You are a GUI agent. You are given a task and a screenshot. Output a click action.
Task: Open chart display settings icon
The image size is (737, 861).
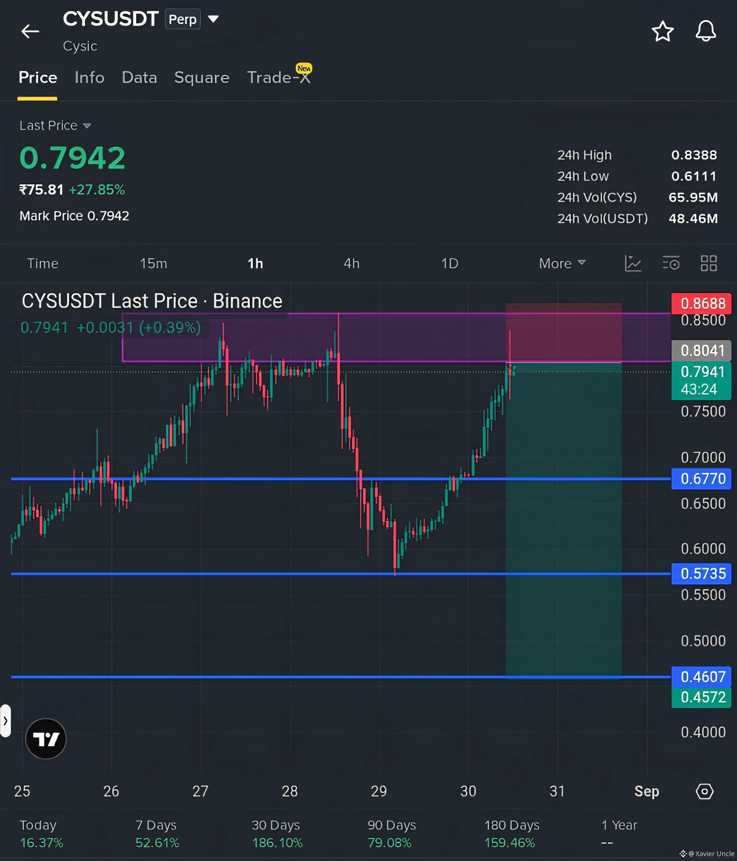tap(671, 263)
